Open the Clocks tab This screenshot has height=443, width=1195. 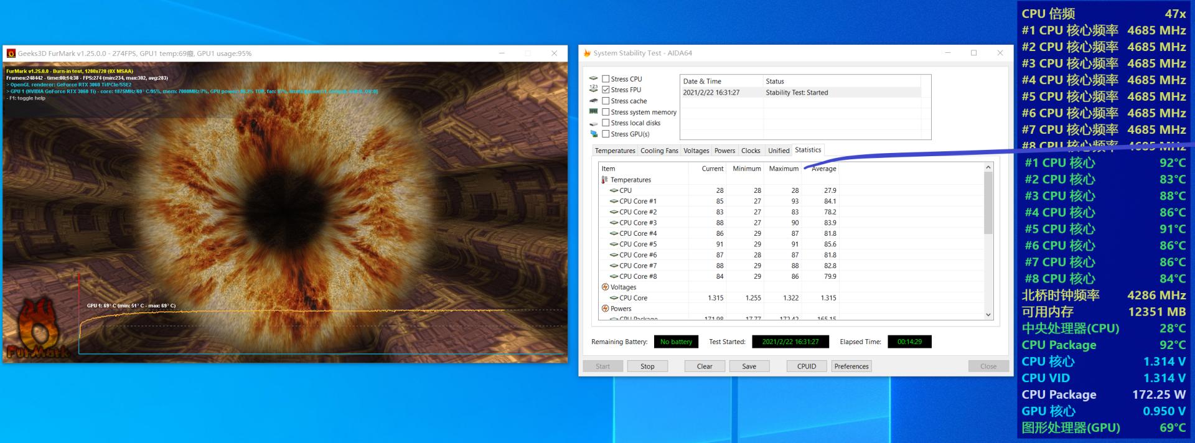(x=750, y=151)
